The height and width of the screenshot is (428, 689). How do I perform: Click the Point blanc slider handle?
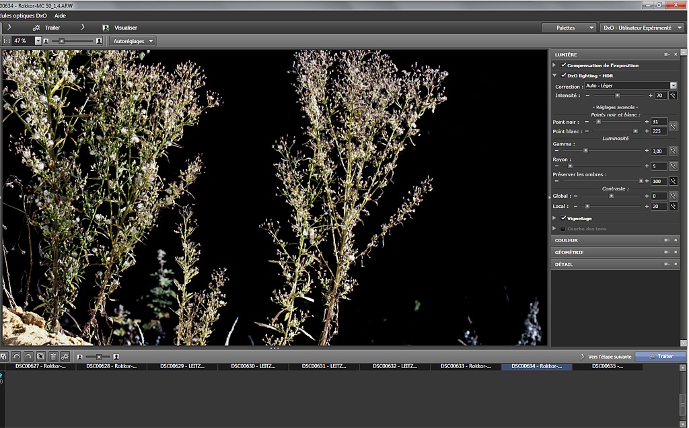(x=635, y=131)
